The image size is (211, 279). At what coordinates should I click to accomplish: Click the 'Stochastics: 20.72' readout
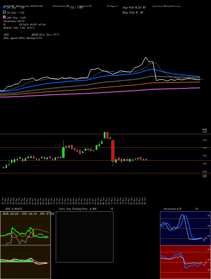pyautogui.click(x=14, y=21)
